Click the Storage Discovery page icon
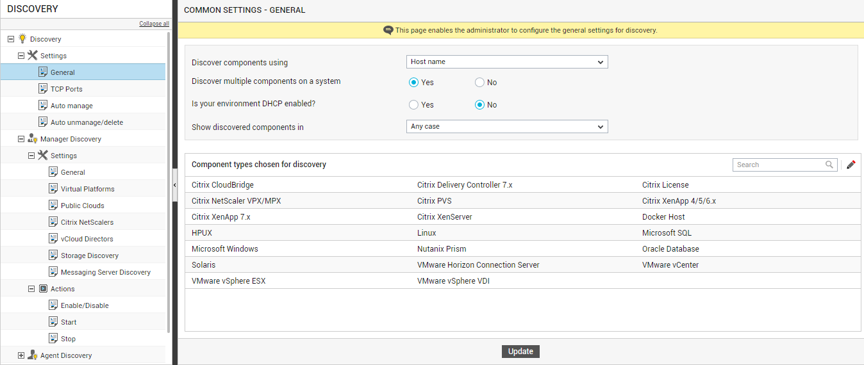Viewport: 864px width, 365px height. click(53, 255)
